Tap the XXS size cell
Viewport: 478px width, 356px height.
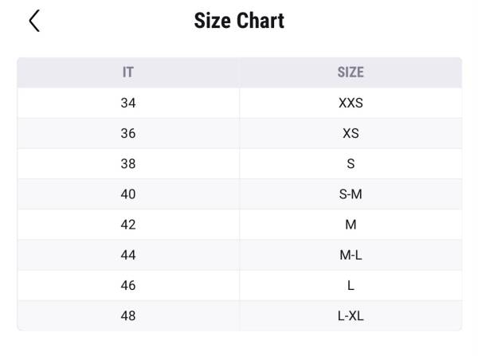(351, 103)
